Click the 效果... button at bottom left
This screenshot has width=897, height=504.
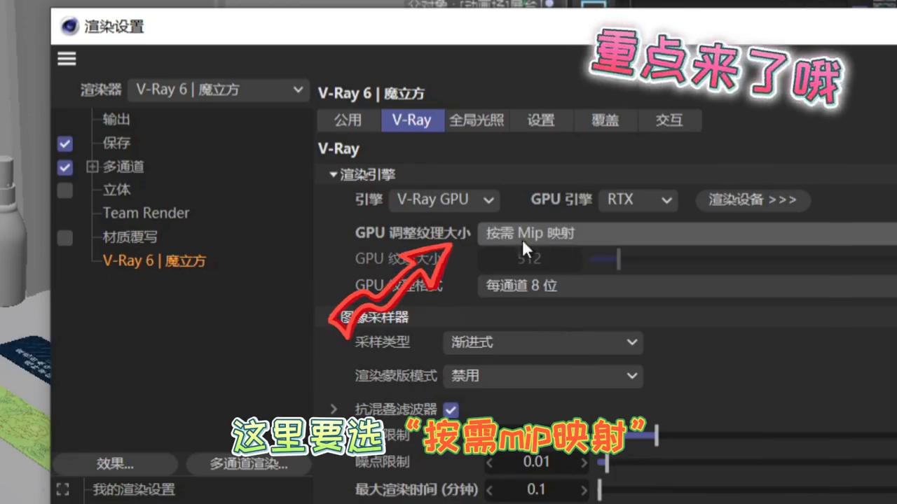(114, 463)
